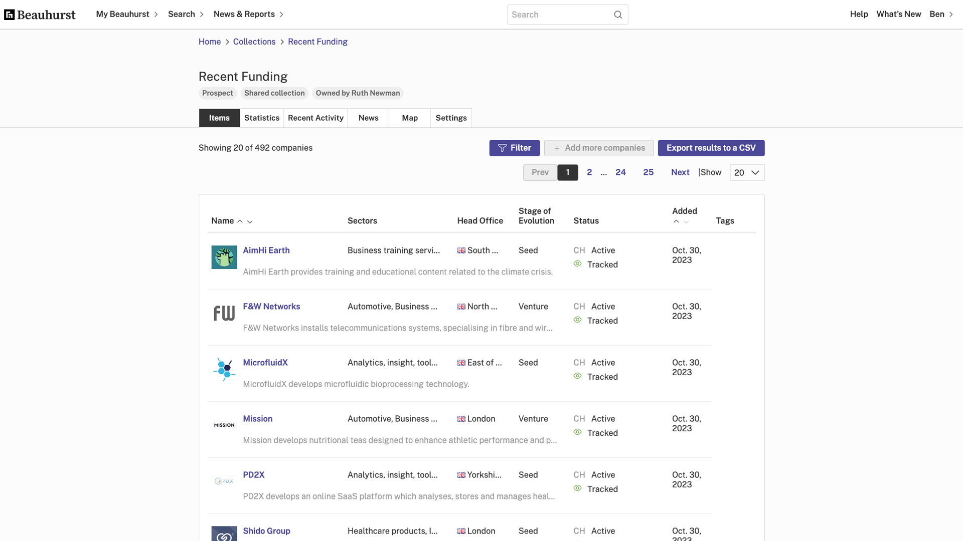This screenshot has height=541, width=963.
Task: Switch to the Statistics tab
Action: 262,118
